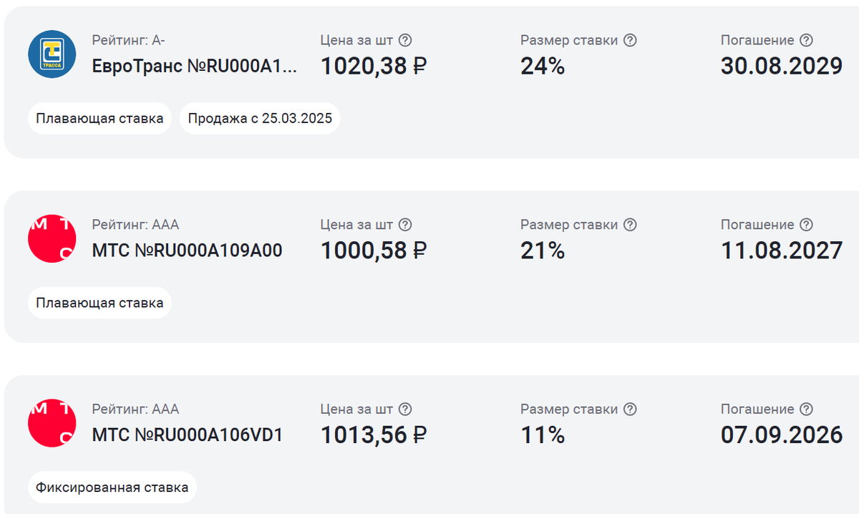Click the ЕвроТранс company logo icon
This screenshot has height=514, width=859.
(x=52, y=54)
